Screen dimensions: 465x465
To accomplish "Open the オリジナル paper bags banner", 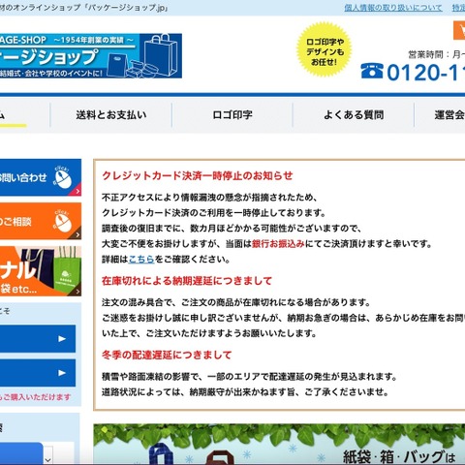I will [41, 271].
